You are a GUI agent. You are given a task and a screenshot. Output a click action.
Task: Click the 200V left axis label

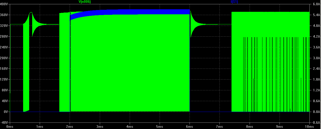tap(4, 58)
